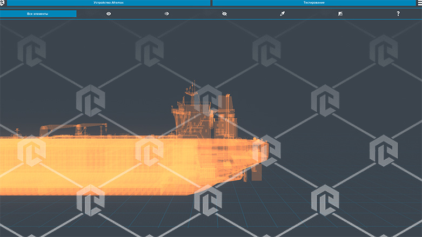Select the eyedropper tool icon

(x=282, y=13)
